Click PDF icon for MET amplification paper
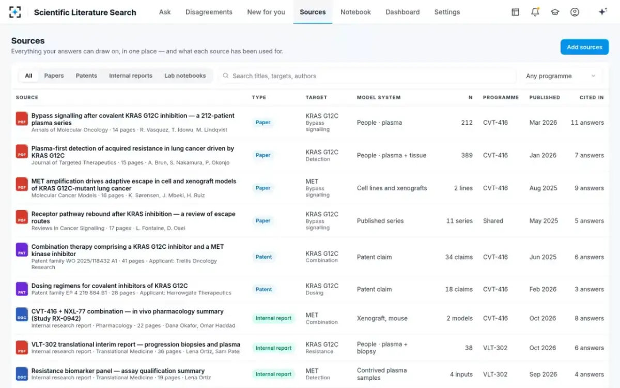Screen dimensions: 620x388 pos(22,184)
